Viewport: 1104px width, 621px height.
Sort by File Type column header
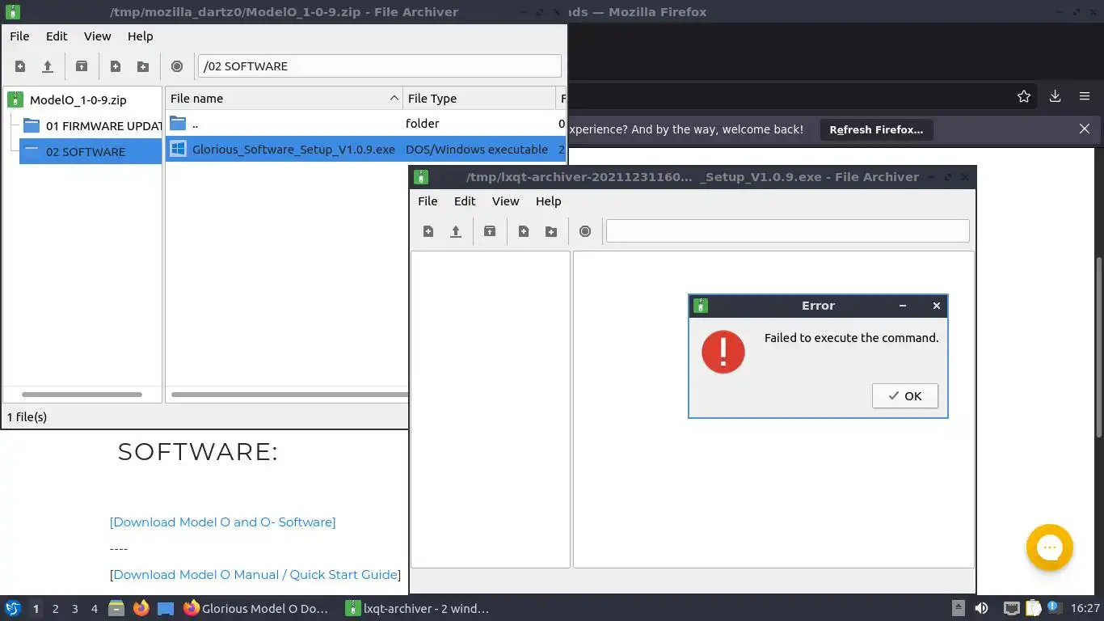(x=479, y=99)
